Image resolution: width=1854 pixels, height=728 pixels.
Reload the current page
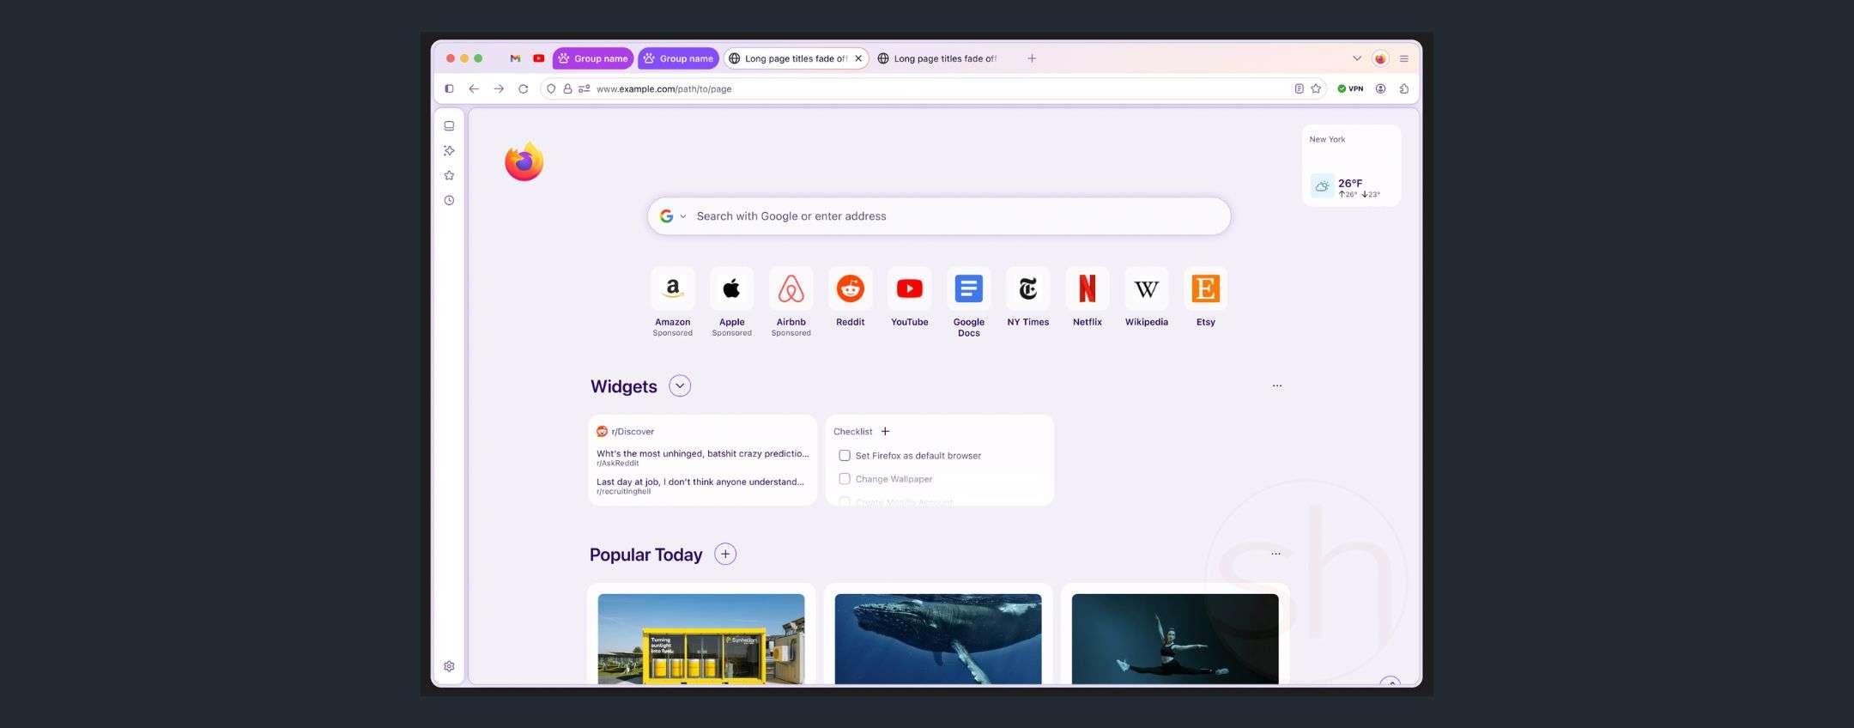point(523,88)
